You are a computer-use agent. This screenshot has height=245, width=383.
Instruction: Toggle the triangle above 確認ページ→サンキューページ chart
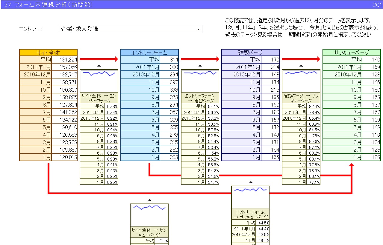[x=301, y=66]
